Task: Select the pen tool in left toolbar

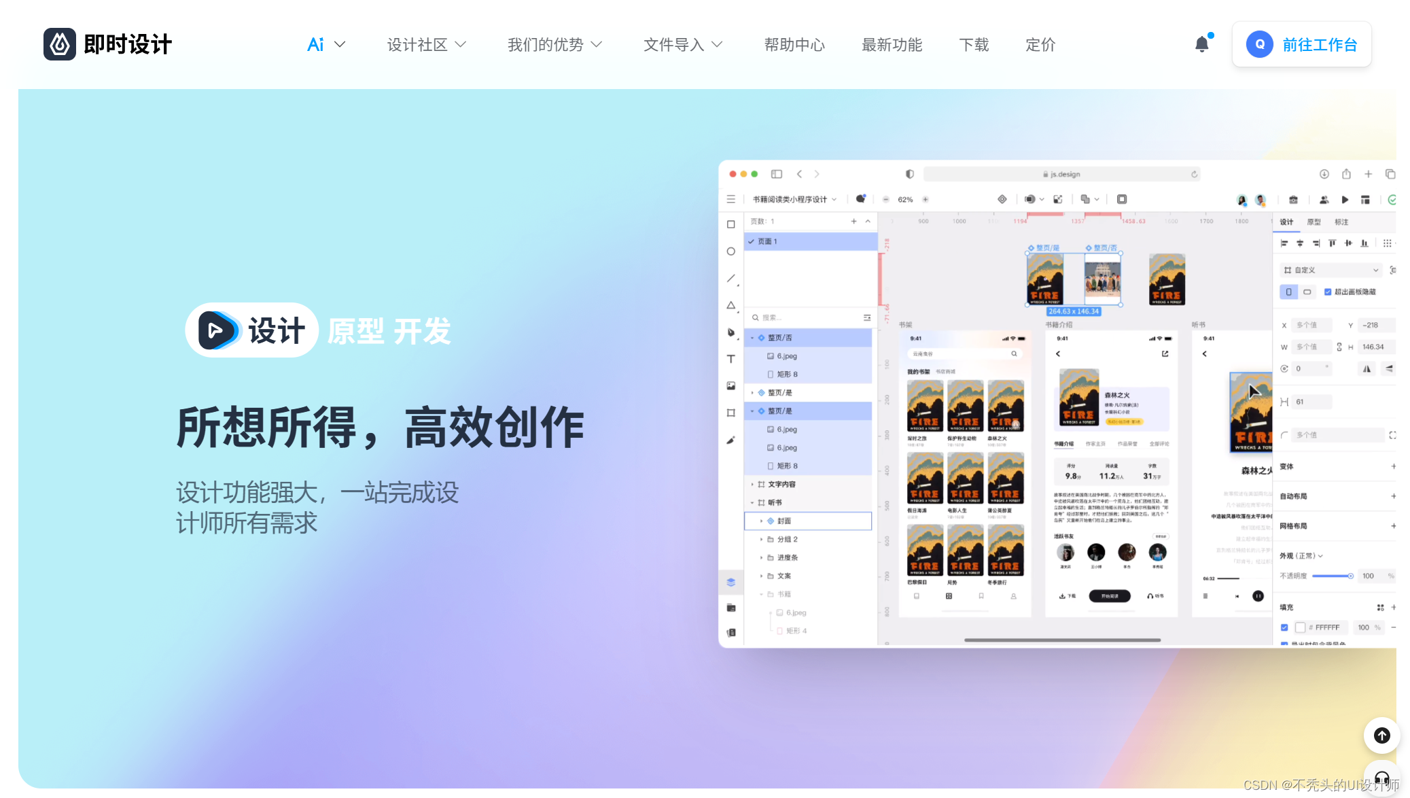Action: [731, 332]
